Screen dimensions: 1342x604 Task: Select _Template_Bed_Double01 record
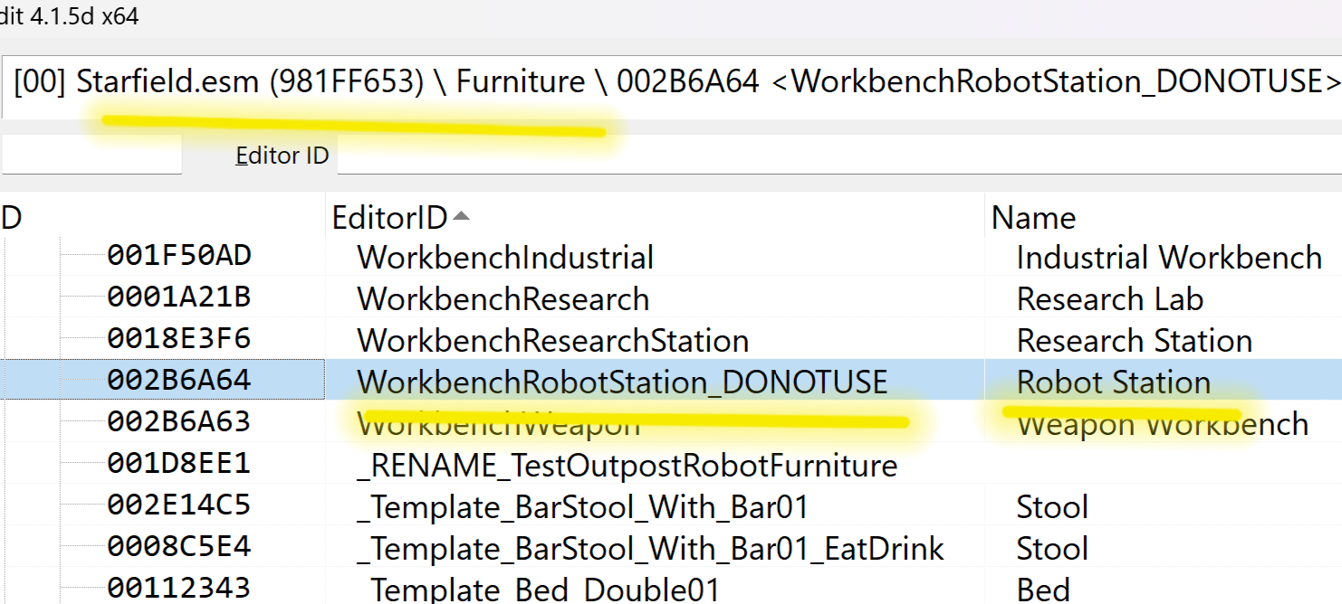pyautogui.click(x=539, y=590)
